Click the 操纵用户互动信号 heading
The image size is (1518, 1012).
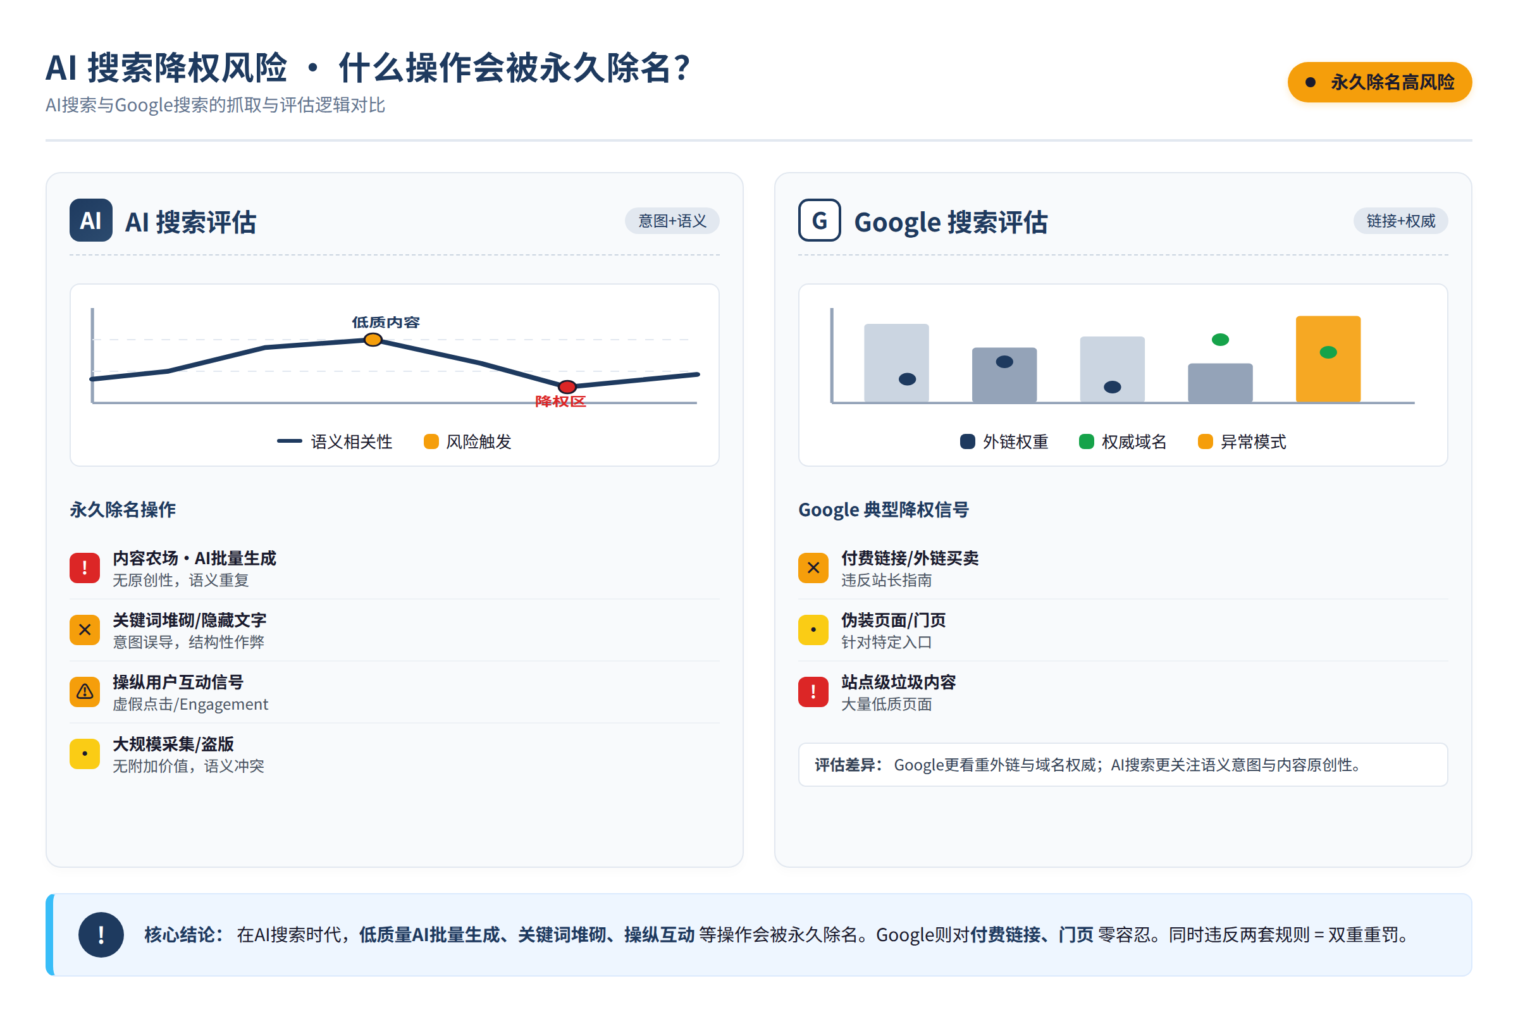click(178, 682)
